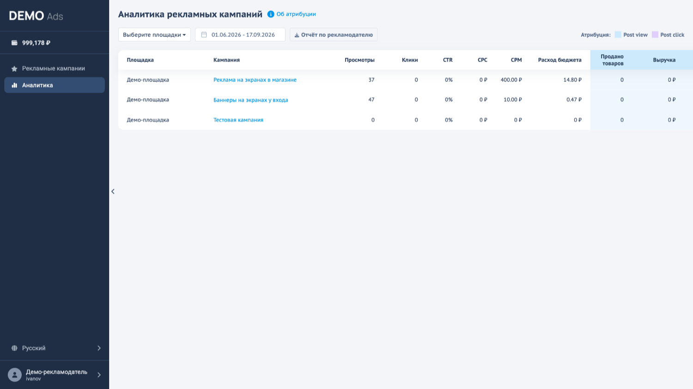The image size is (693, 389).
Task: Expand the Русский language menu chevron
Action: (x=99, y=348)
